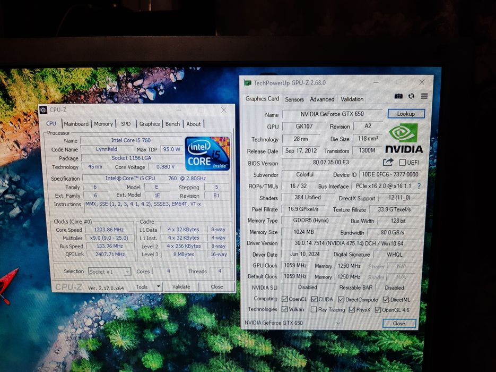Click the CPU Name field Intel Core i5 760

point(131,140)
